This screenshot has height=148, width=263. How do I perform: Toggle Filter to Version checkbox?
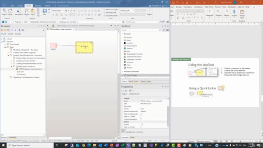point(141,127)
